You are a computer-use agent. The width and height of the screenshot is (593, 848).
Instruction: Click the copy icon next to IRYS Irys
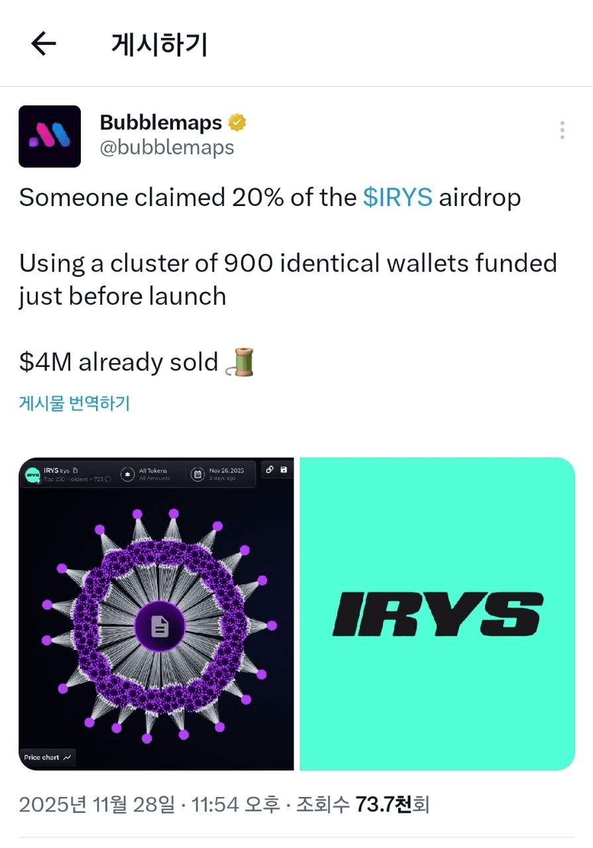[75, 470]
